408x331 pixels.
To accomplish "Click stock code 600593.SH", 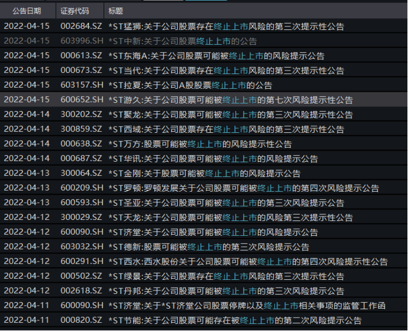I will [81, 203].
